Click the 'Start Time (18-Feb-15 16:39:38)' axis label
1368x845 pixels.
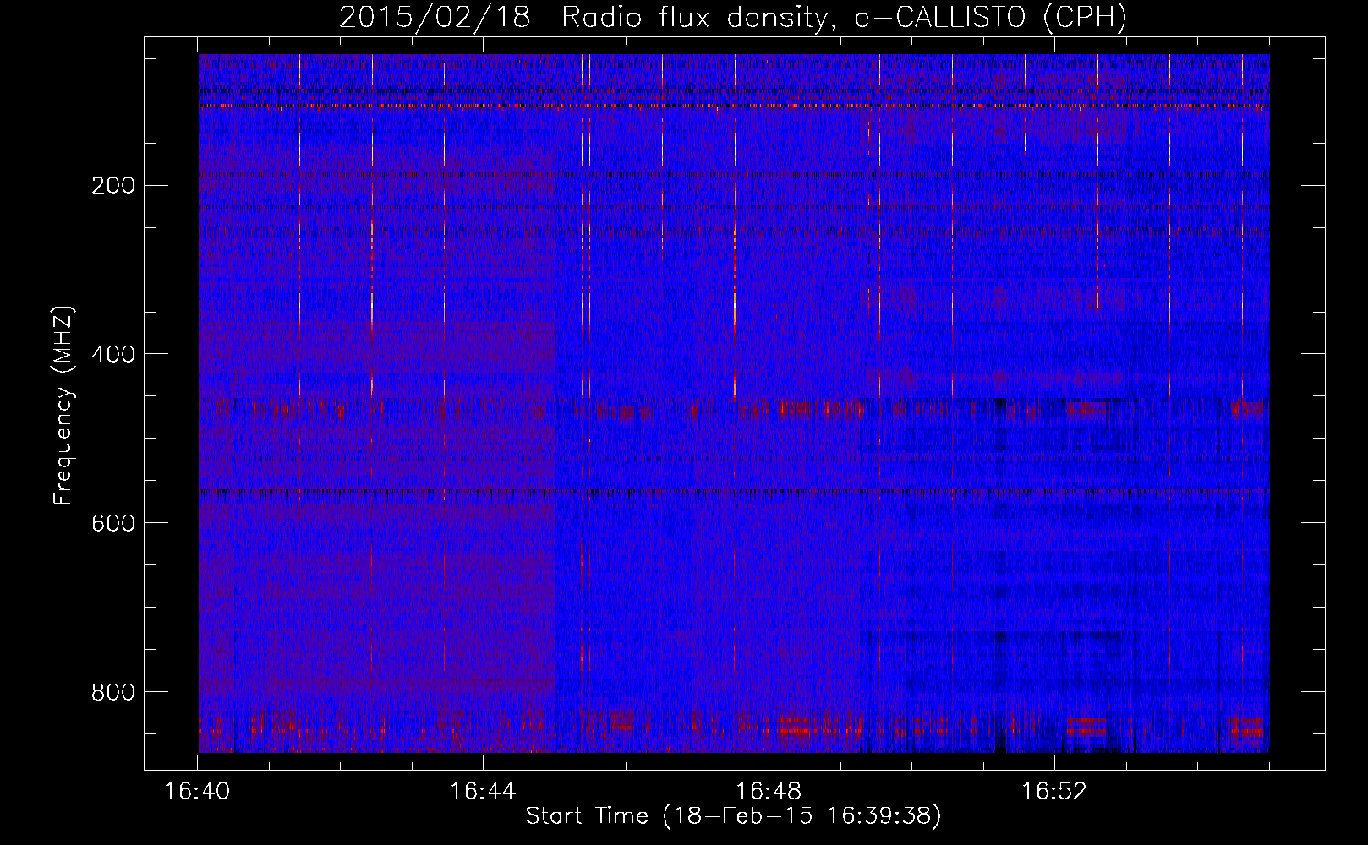click(x=733, y=816)
